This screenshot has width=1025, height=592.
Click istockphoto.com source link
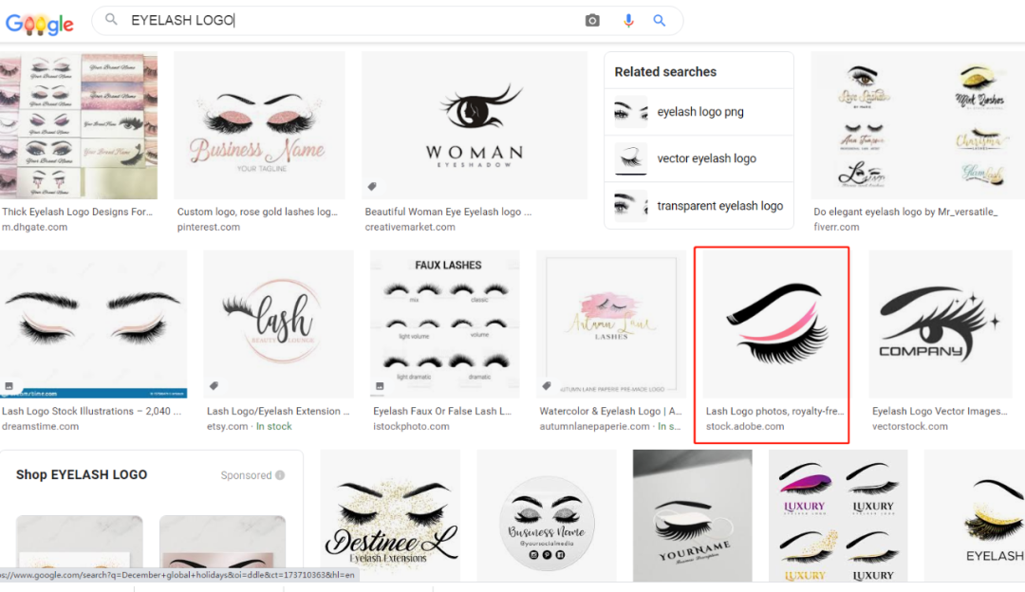click(x=411, y=426)
